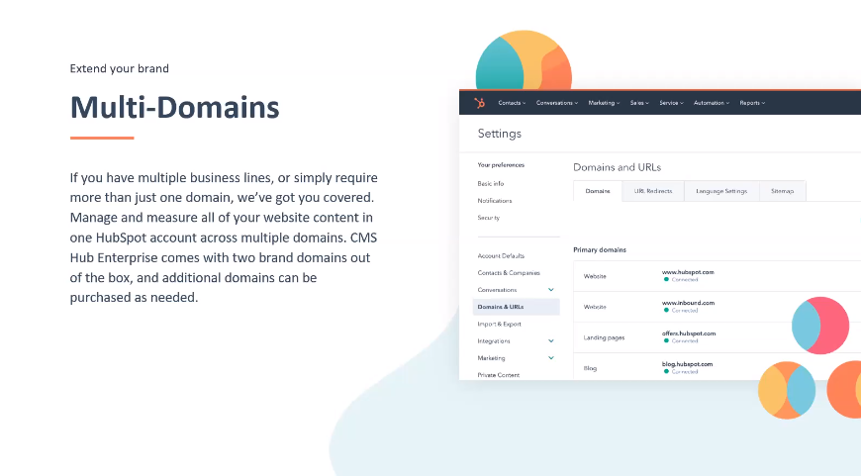Open Private Content in sidebar
The image size is (861, 476).
[x=498, y=375]
